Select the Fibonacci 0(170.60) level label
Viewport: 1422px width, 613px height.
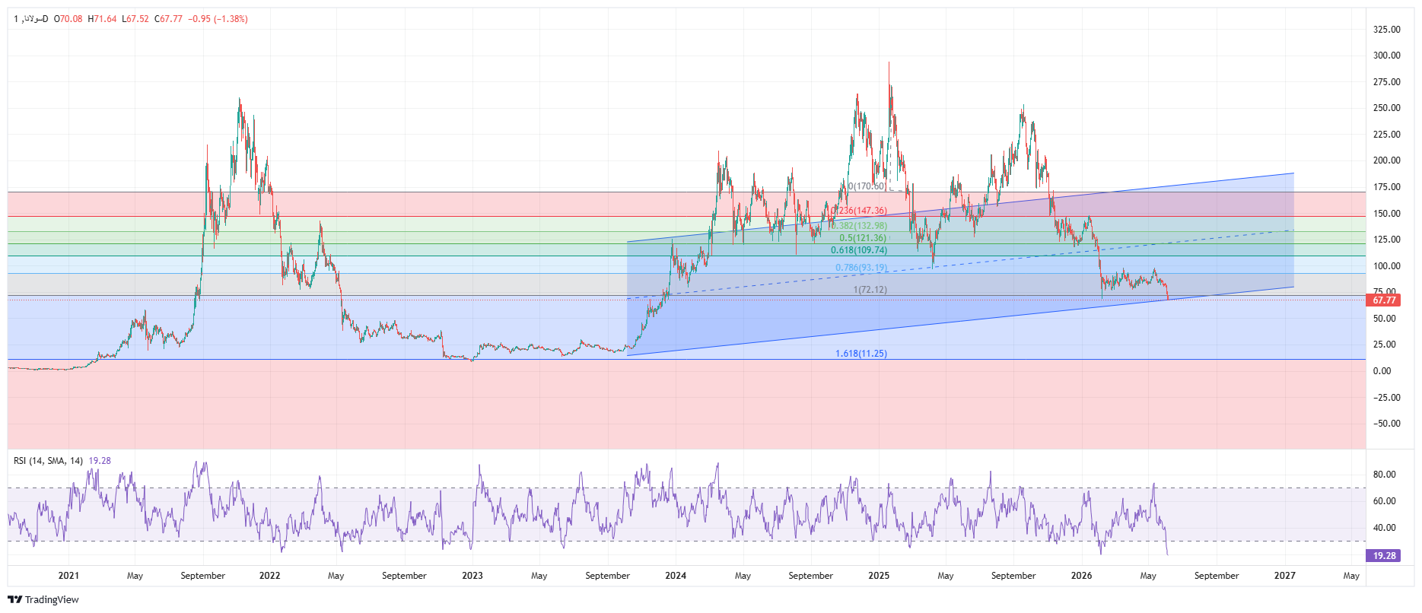pyautogui.click(x=867, y=186)
